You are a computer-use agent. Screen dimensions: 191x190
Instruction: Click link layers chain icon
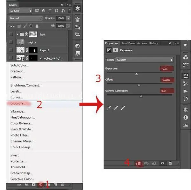click(19, 185)
